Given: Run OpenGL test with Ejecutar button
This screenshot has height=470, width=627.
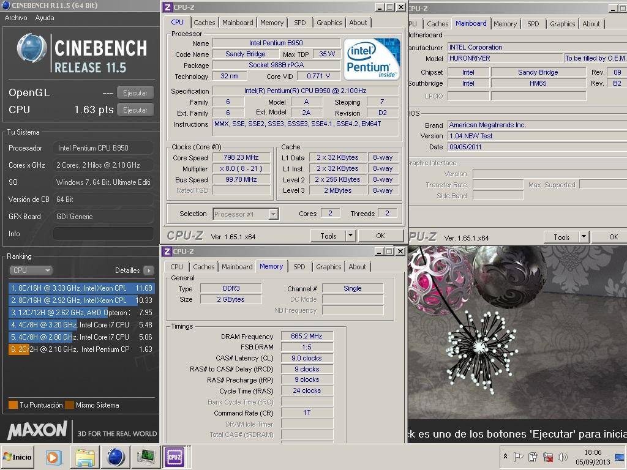Looking at the screenshot, I should pyautogui.click(x=135, y=93).
